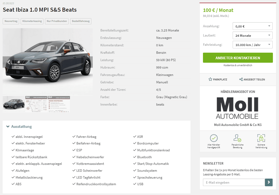
Task: Select the Neuvertrag tag
Action: pos(11,21)
